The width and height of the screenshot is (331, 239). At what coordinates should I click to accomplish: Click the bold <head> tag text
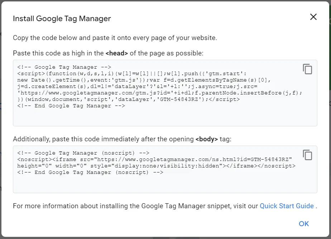[x=116, y=53]
